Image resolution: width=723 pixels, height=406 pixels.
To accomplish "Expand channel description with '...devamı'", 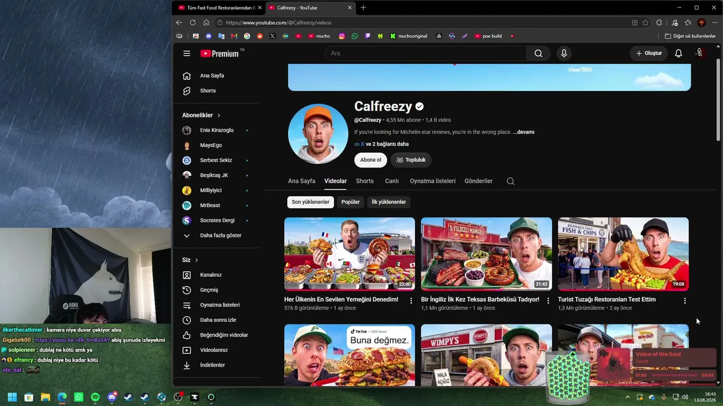I will coord(524,132).
